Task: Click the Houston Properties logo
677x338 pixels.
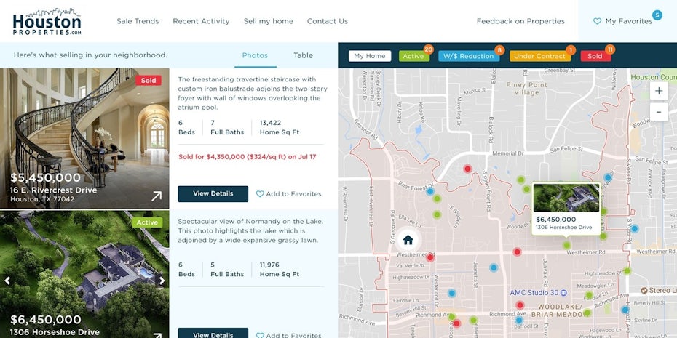Action: [47, 22]
